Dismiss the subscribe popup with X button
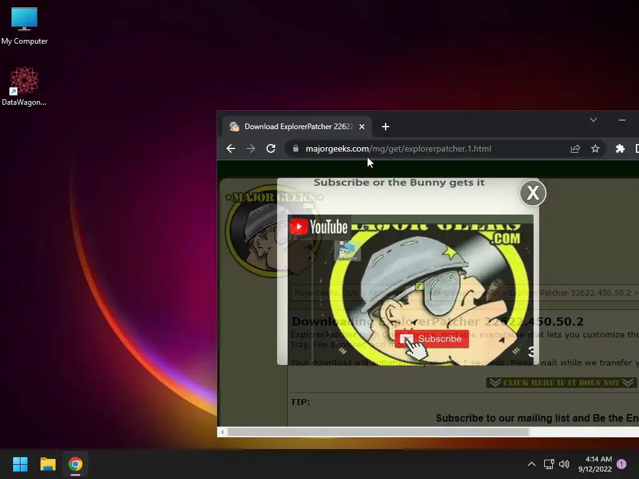Image resolution: width=639 pixels, height=479 pixels. pyautogui.click(x=533, y=193)
